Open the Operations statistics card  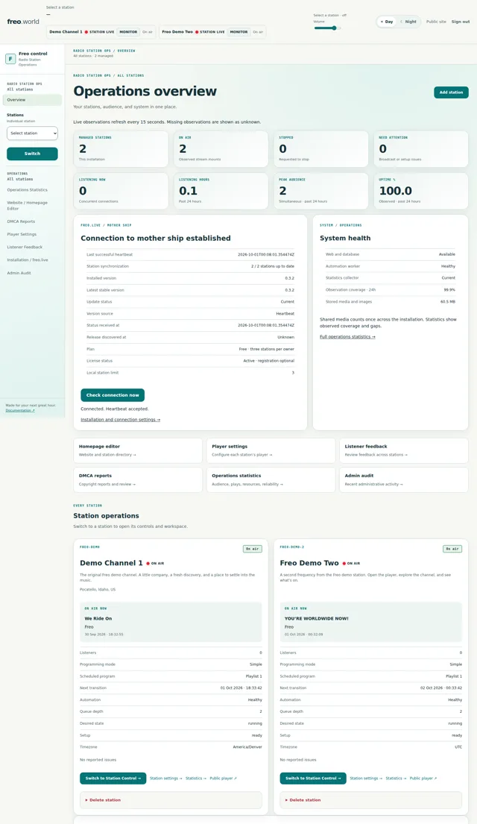coord(271,479)
